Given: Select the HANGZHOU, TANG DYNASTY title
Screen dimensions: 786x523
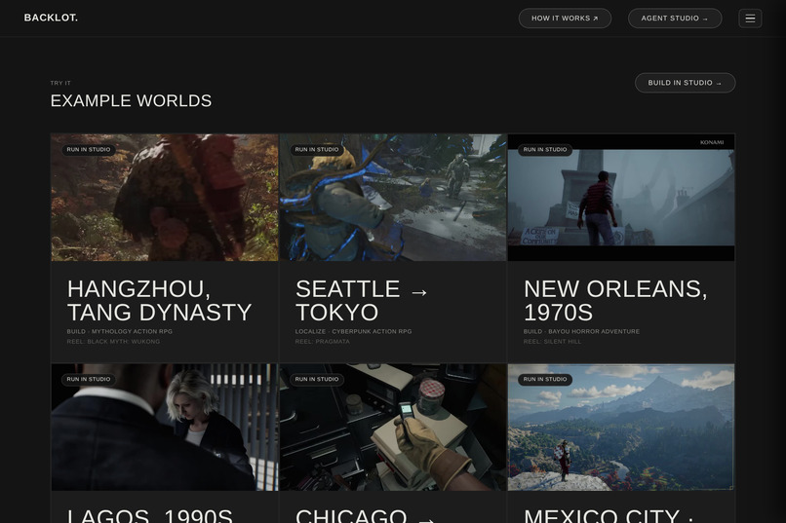Looking at the screenshot, I should click(159, 300).
